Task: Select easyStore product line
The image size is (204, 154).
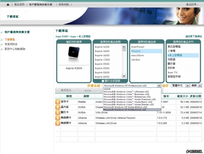Action: coord(137,56)
